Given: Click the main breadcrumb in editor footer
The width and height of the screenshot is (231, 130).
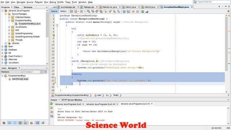Looking at the screenshot, I should [99, 95].
